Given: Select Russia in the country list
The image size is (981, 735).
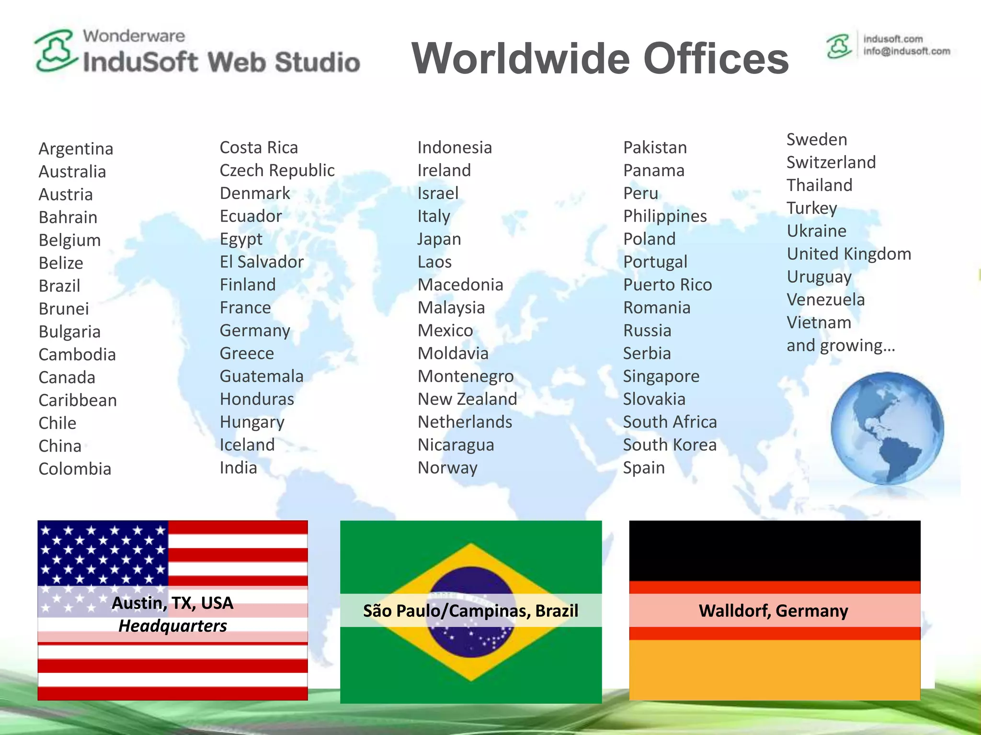Looking at the screenshot, I should [647, 331].
